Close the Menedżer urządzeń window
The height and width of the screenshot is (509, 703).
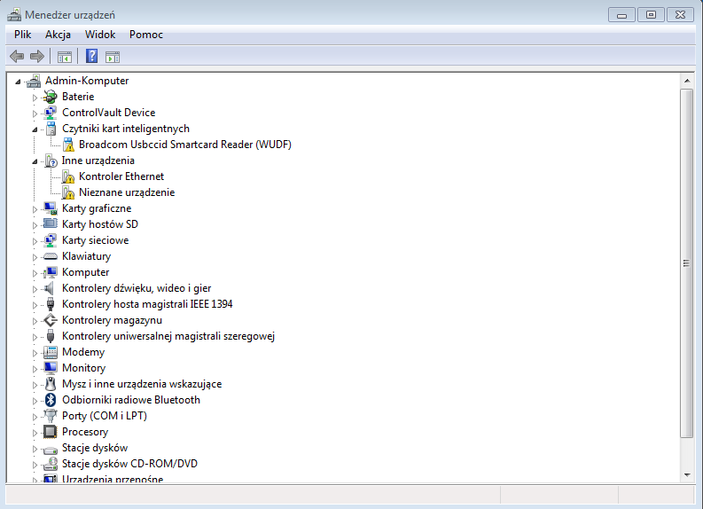tap(680, 15)
